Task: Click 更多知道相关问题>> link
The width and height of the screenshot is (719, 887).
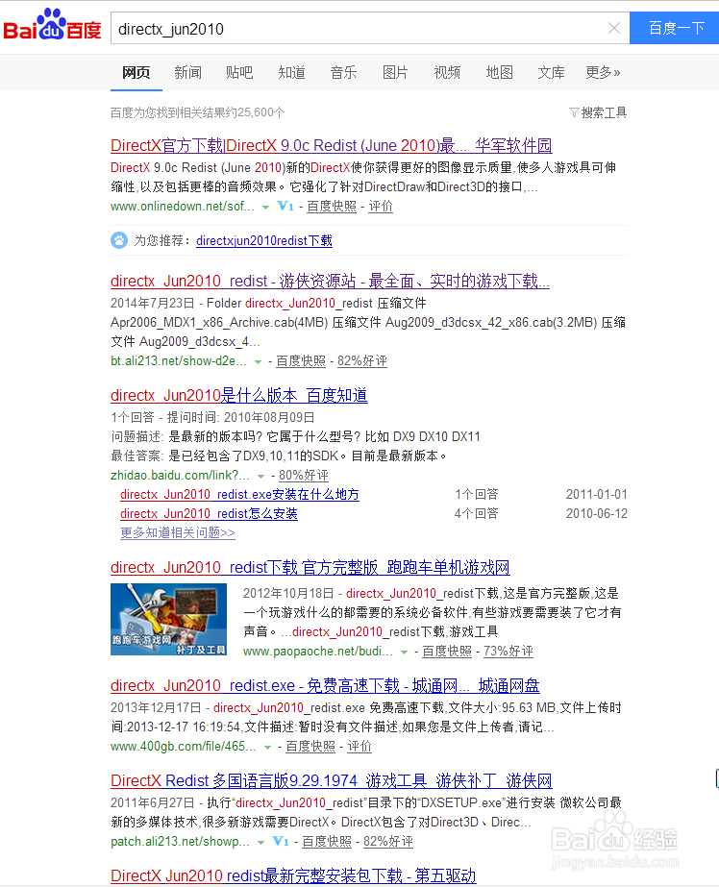Action: click(x=178, y=533)
